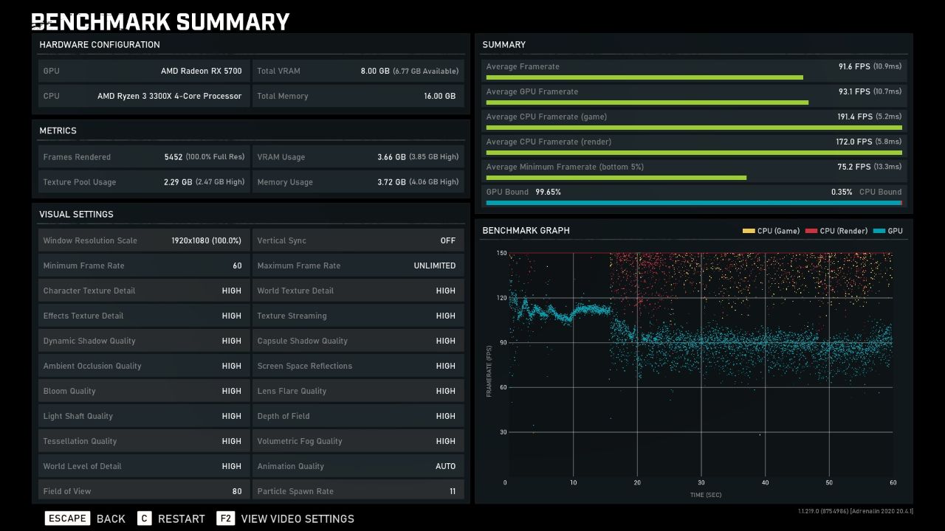Click Light Shaft Quality row
The height and width of the screenshot is (531, 945).
(143, 417)
